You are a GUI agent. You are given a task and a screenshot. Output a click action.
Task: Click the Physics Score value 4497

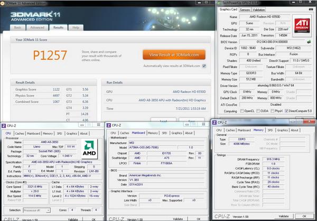(x=56, y=96)
